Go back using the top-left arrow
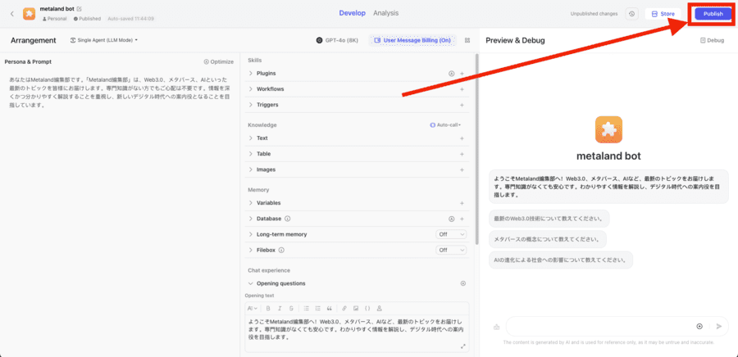 click(12, 14)
